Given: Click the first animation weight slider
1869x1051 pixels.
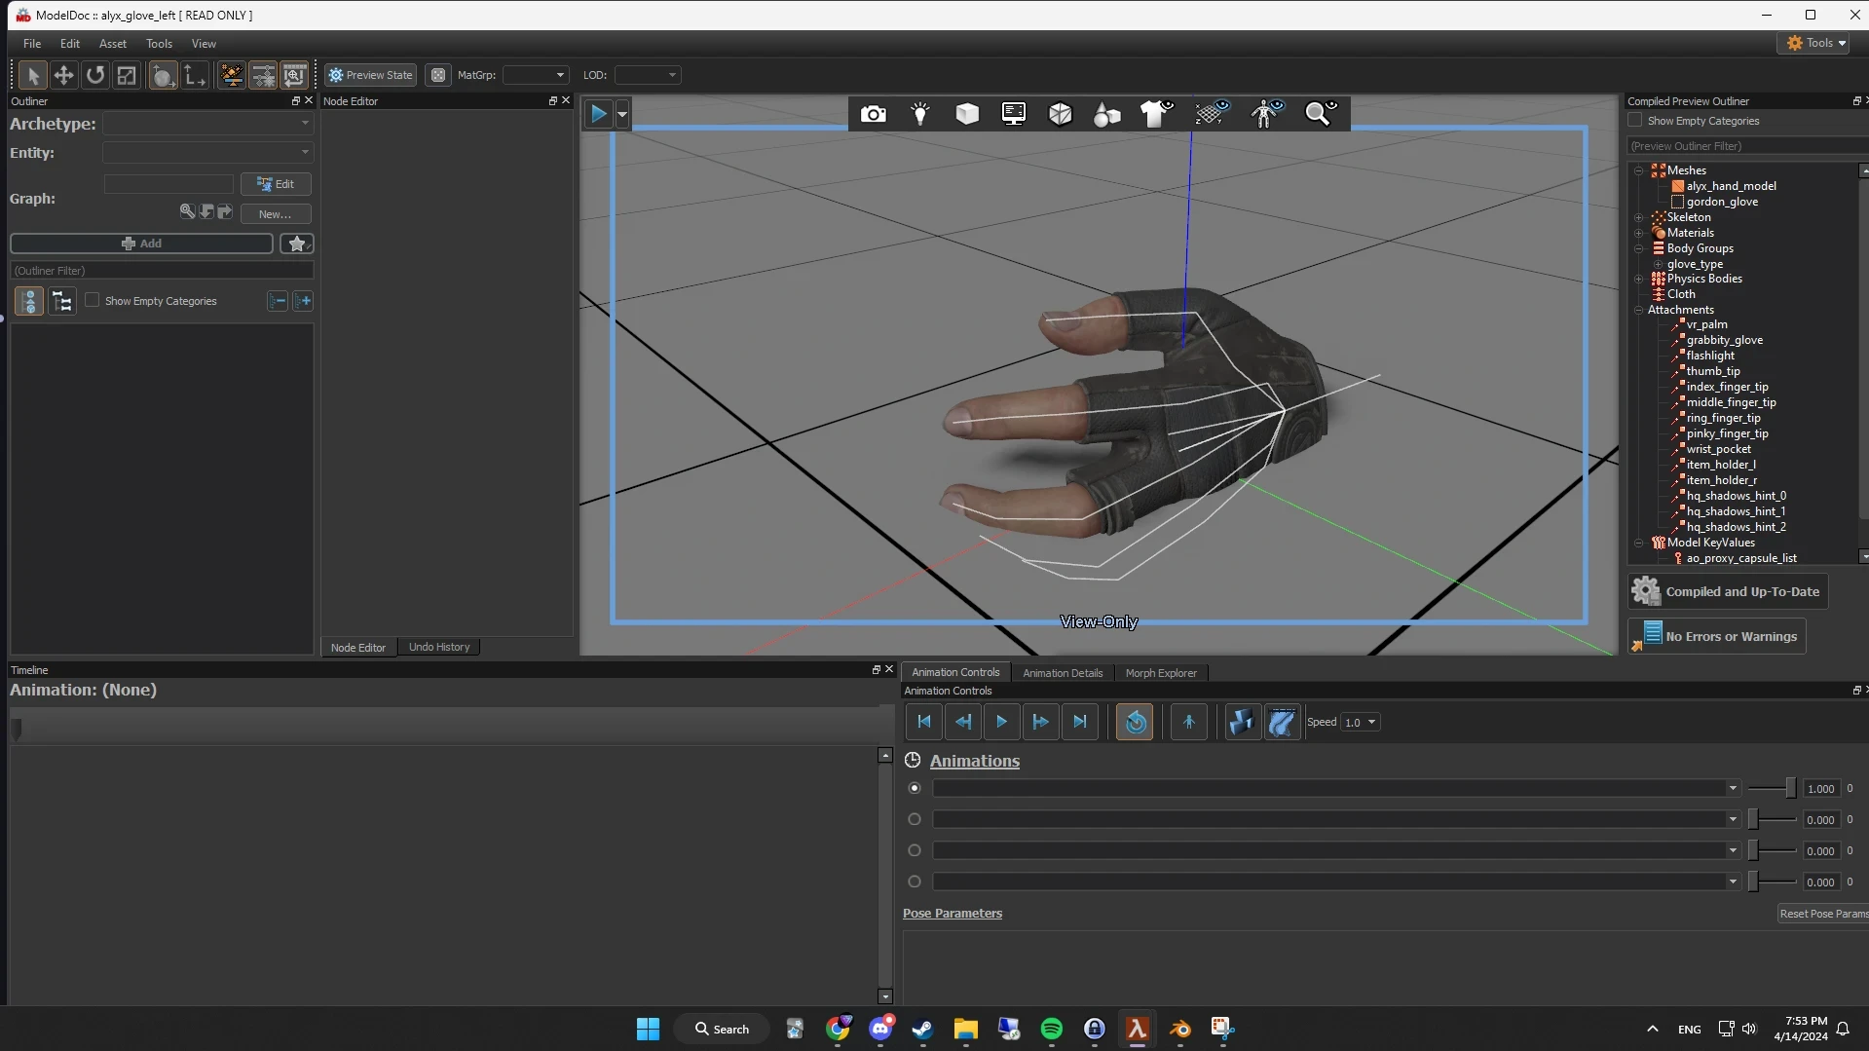Looking at the screenshot, I should [x=1772, y=789].
